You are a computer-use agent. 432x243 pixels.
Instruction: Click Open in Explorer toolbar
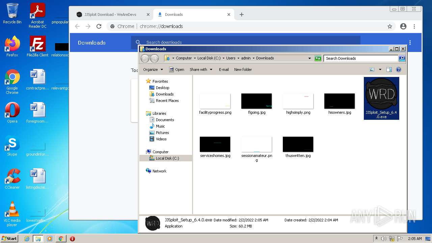(x=177, y=70)
